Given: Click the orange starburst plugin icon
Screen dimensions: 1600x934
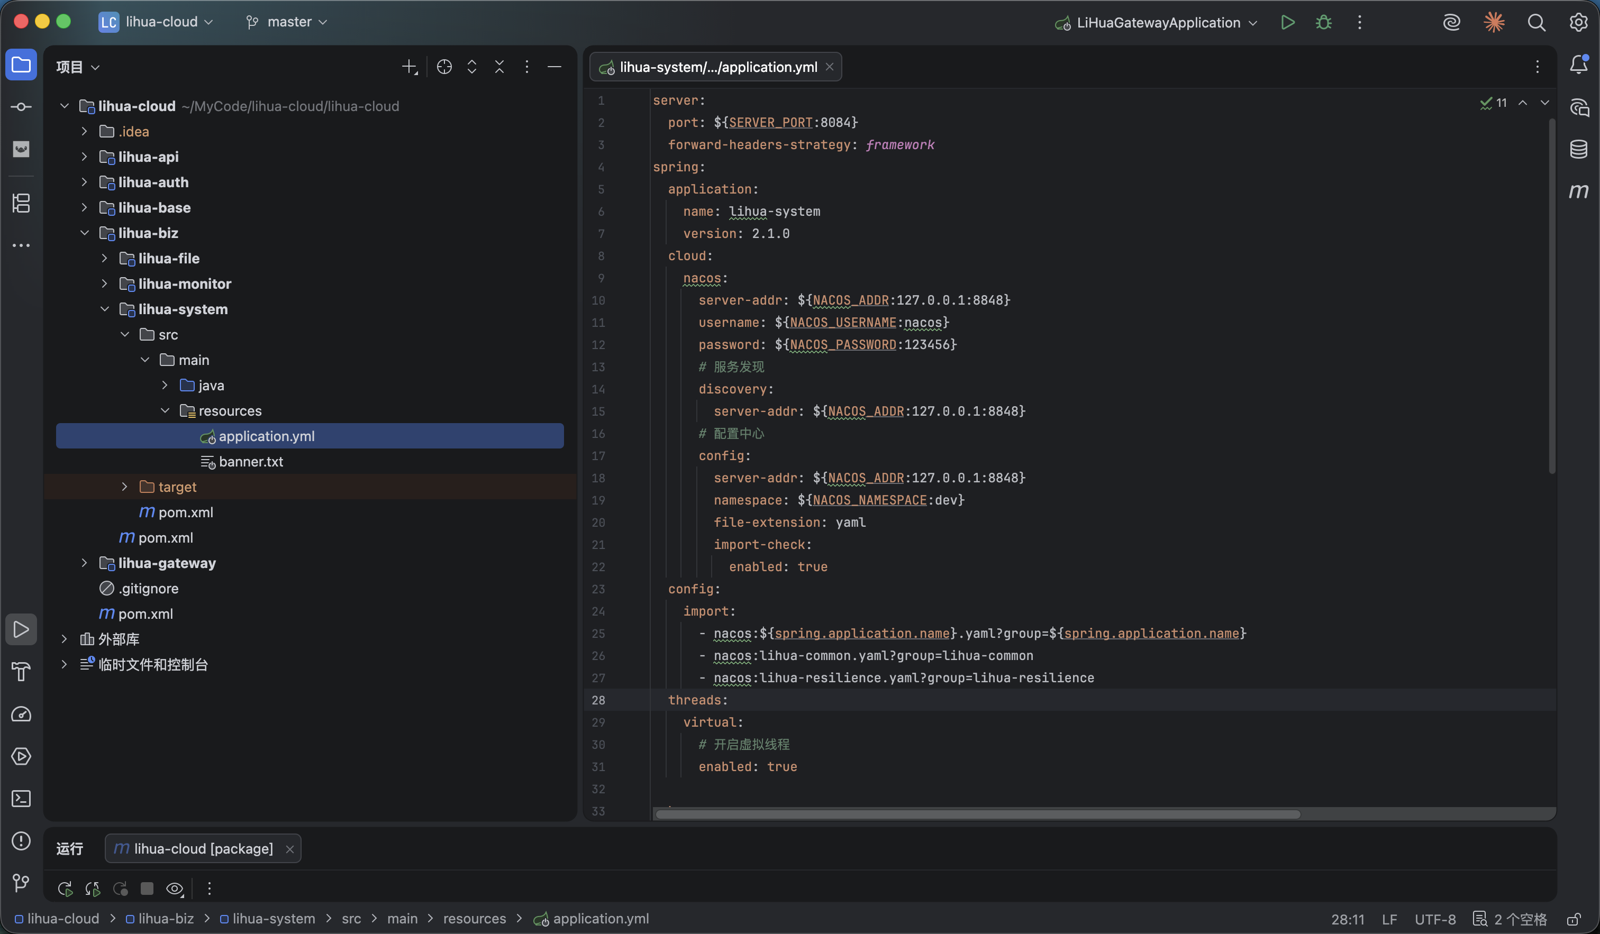Looking at the screenshot, I should pyautogui.click(x=1494, y=22).
